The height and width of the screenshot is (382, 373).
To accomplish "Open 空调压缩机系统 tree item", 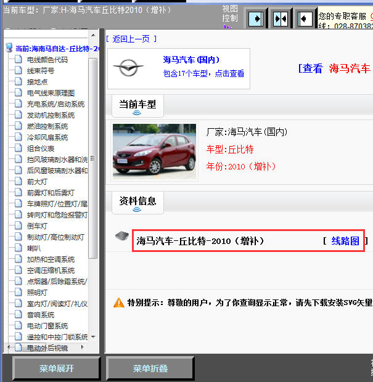I will pyautogui.click(x=51, y=270).
